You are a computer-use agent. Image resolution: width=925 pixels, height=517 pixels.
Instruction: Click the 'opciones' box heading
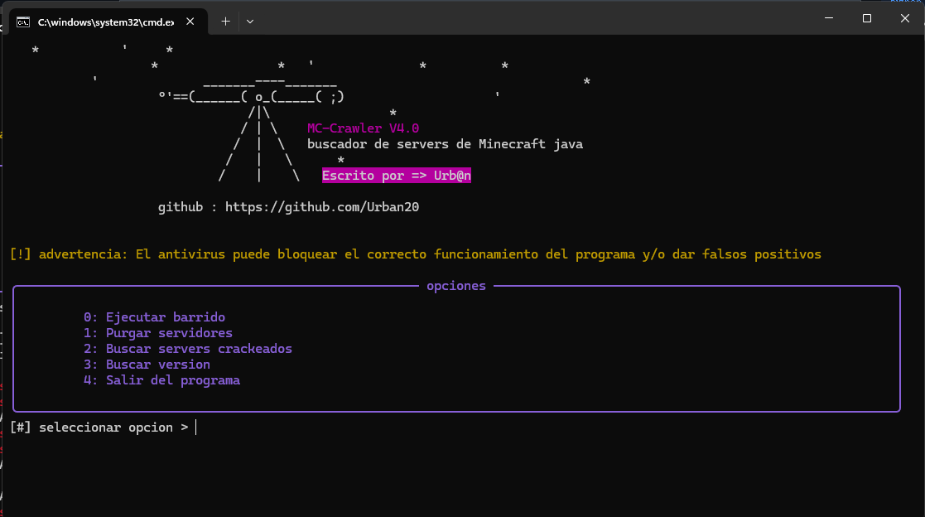coord(456,286)
